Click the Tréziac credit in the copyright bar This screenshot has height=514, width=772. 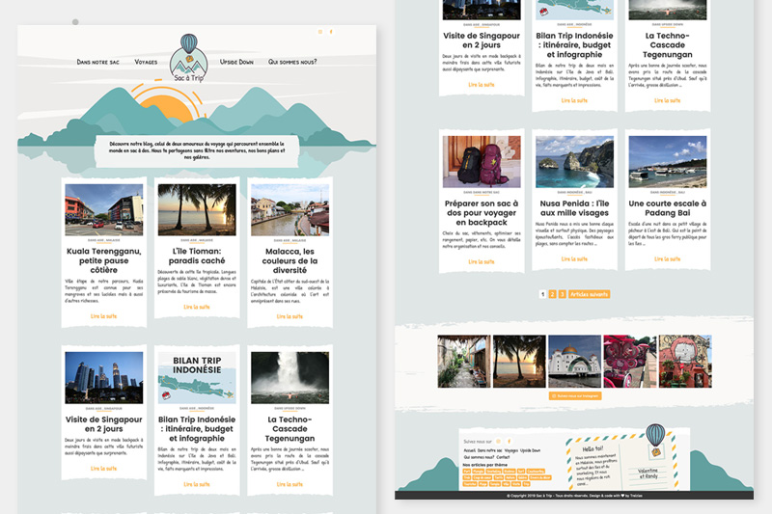pyautogui.click(x=636, y=496)
